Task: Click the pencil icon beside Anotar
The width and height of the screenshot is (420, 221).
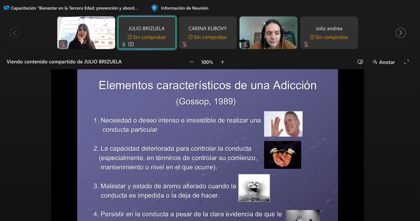Action: 375,62
